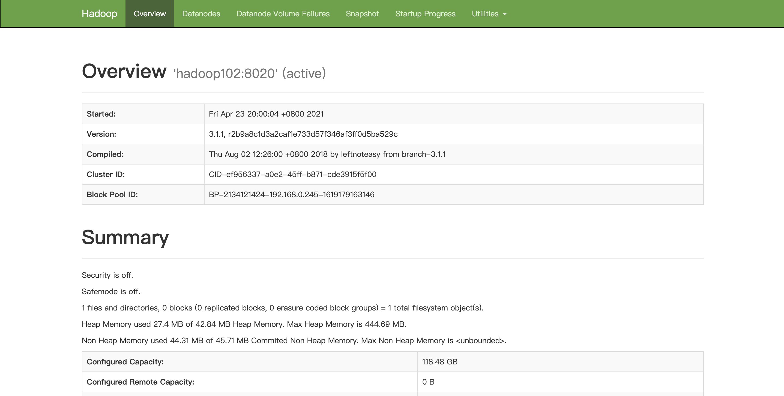Image resolution: width=784 pixels, height=396 pixels.
Task: Click the Block Pool ID: label
Action: tap(112, 194)
